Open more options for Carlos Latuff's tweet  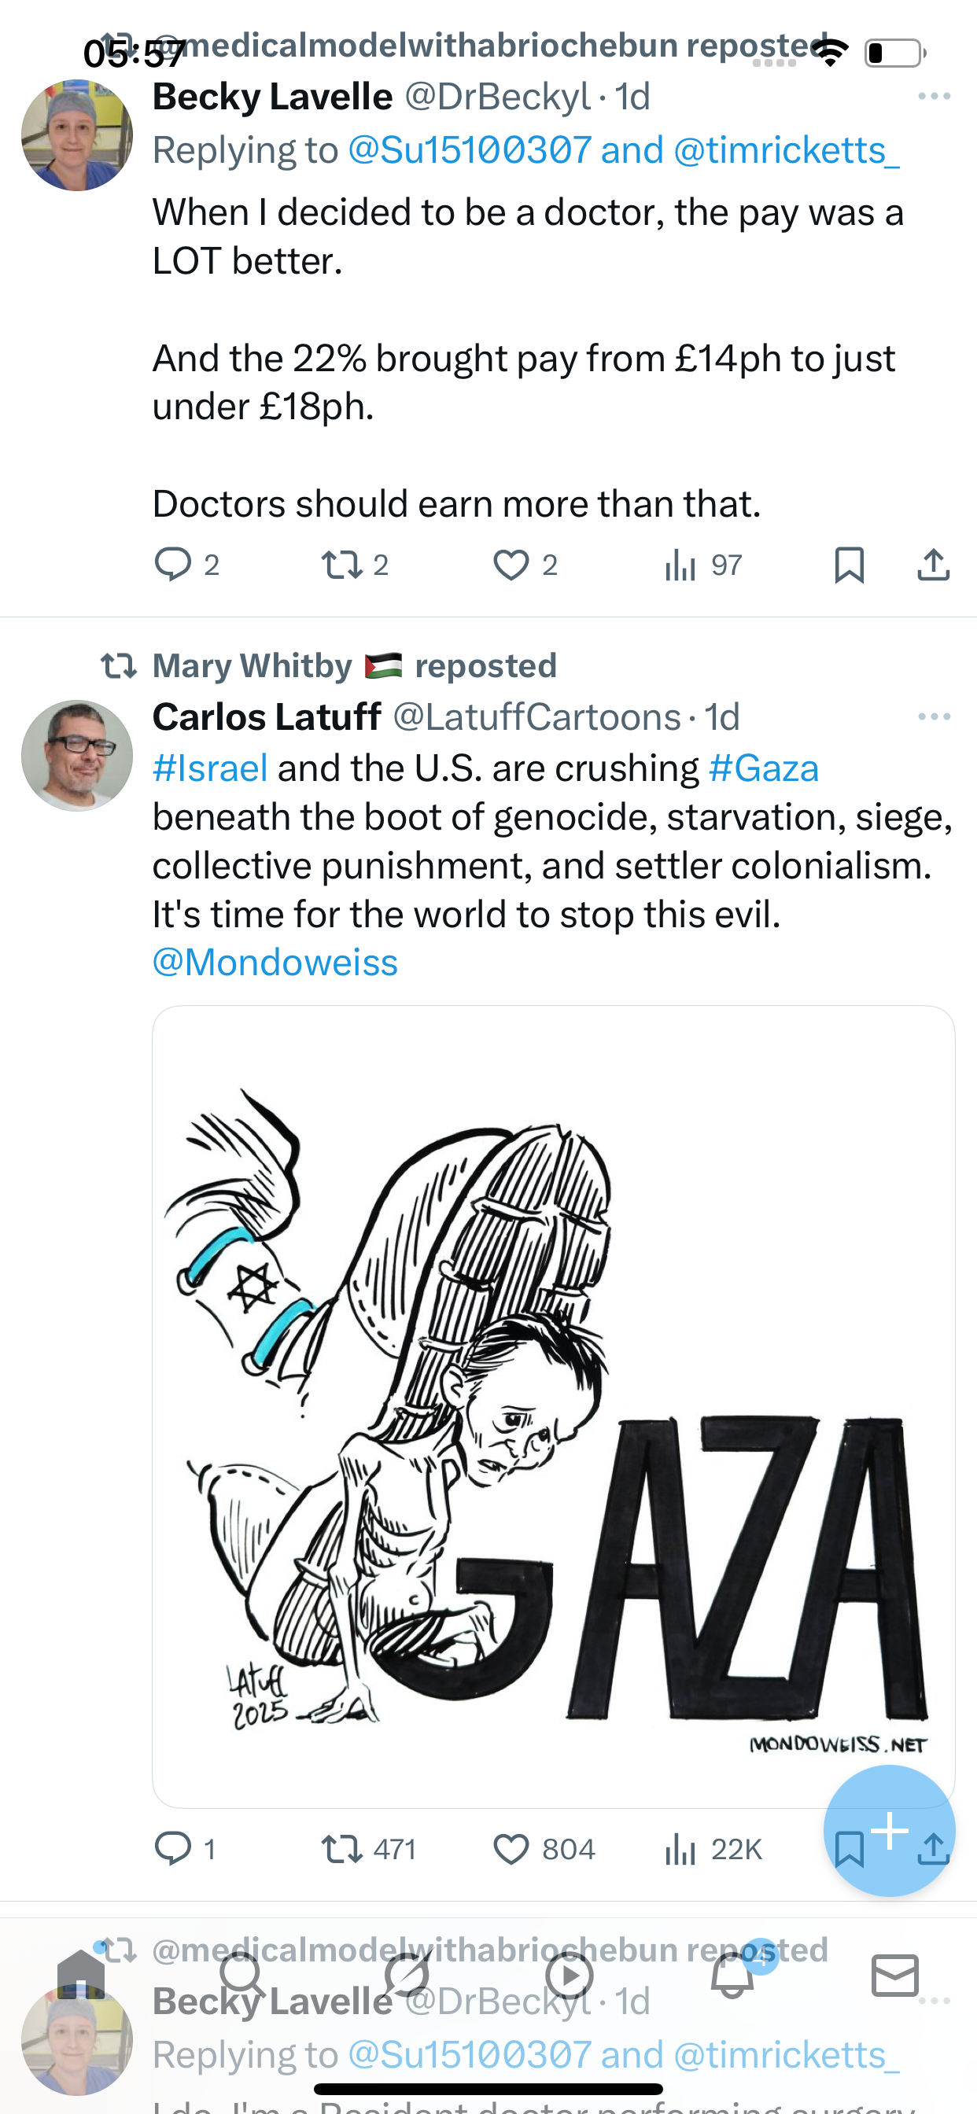tap(935, 717)
